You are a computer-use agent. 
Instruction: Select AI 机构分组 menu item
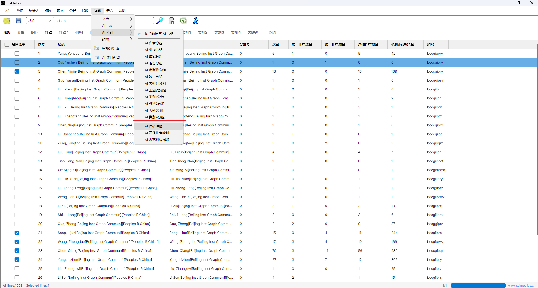click(x=159, y=50)
